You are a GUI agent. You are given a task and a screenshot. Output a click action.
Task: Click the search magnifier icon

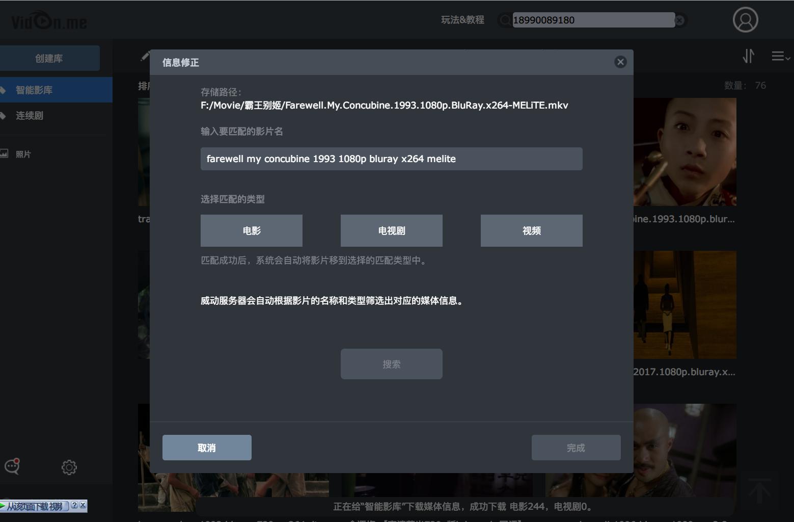(505, 20)
